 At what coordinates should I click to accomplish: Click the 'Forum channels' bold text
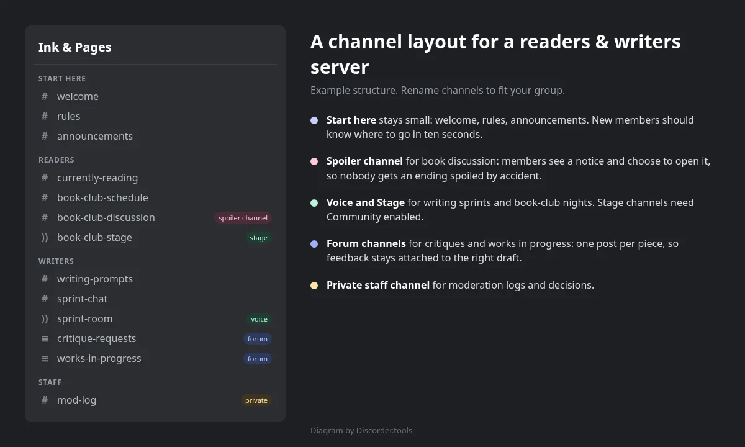pyautogui.click(x=366, y=243)
